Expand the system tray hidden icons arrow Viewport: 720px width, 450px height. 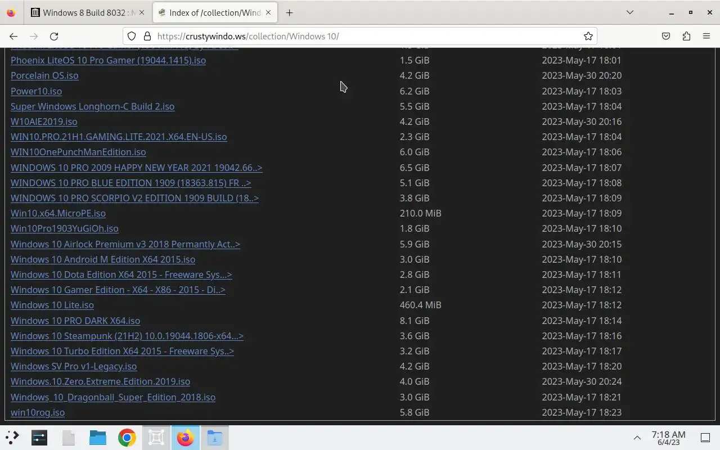637,438
